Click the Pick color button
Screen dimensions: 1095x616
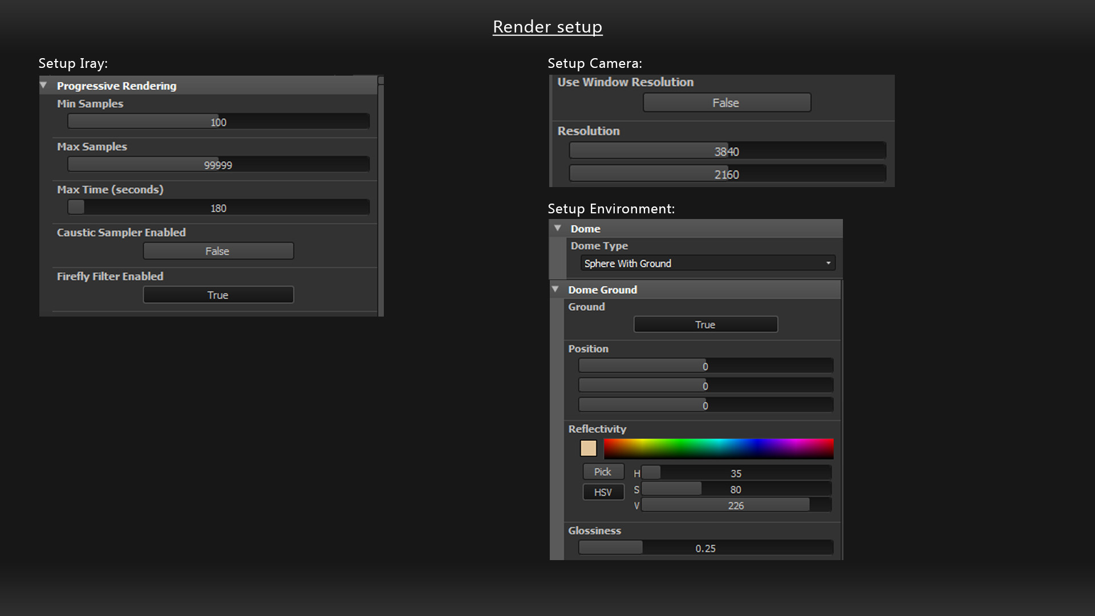tap(603, 472)
